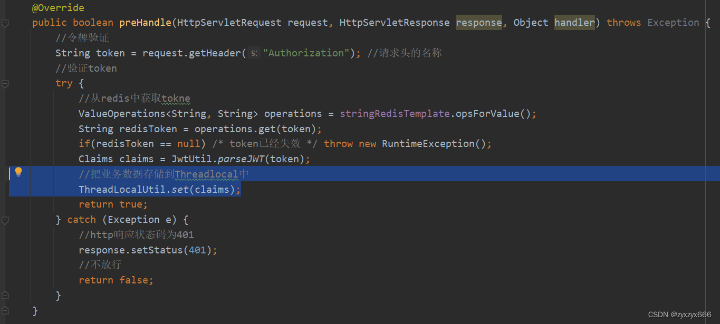This screenshot has height=324, width=720.
Task: Click the "Authorization" string literal
Action: coord(305,53)
